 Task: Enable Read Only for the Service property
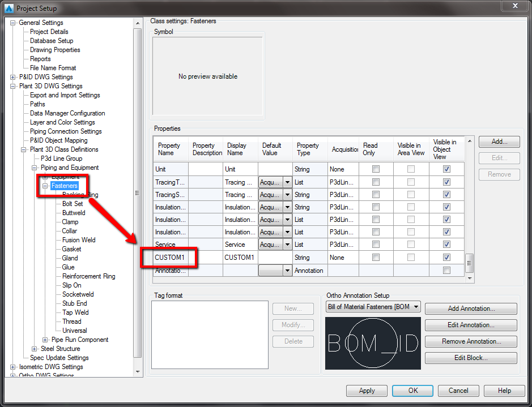[x=374, y=244]
